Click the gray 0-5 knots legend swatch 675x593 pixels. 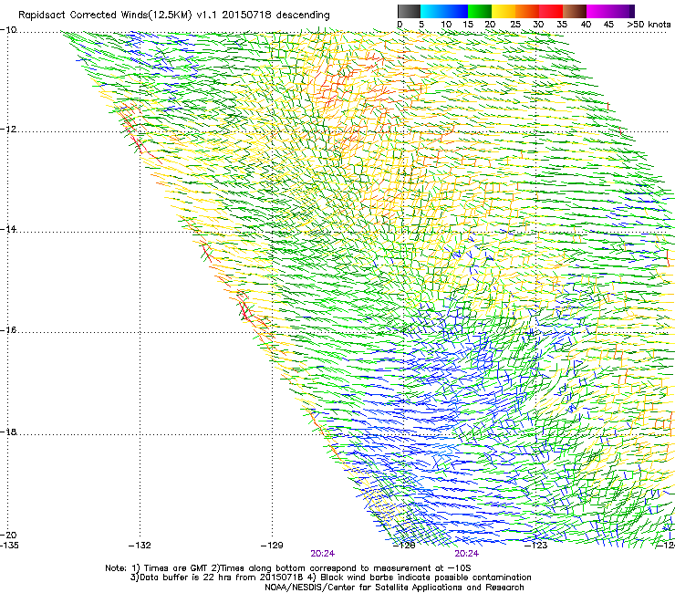click(409, 11)
